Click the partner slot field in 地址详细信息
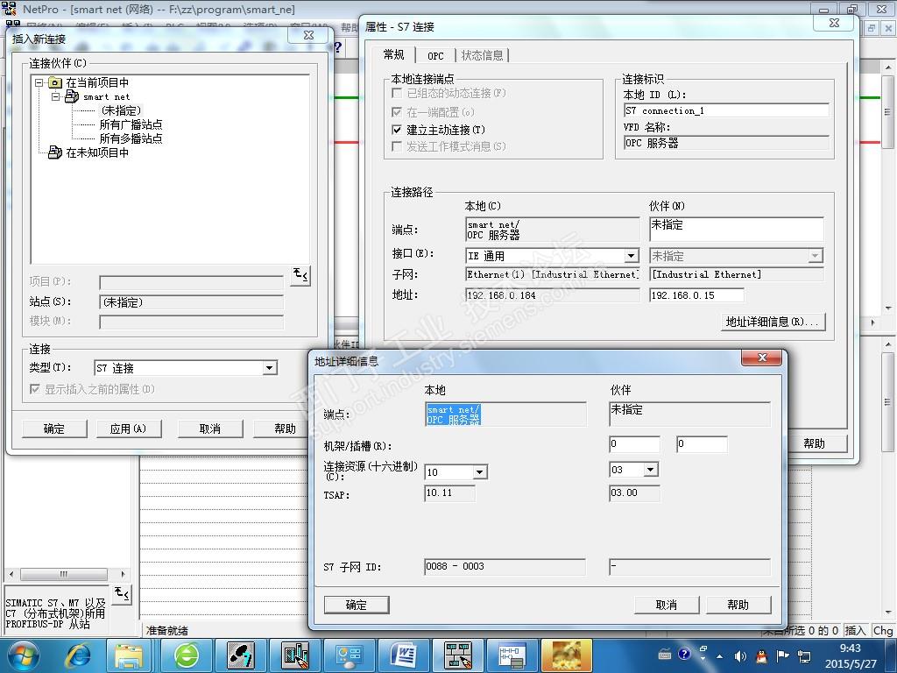The height and width of the screenshot is (673, 897). click(702, 444)
